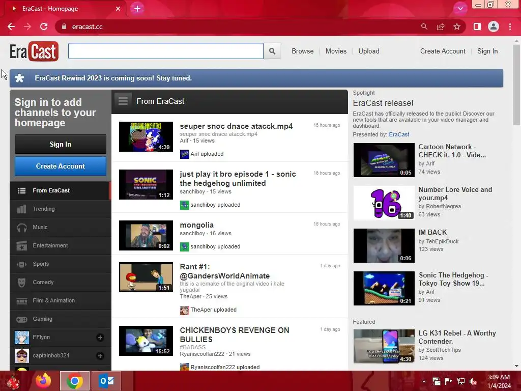Click the EraCast logo

(34, 51)
